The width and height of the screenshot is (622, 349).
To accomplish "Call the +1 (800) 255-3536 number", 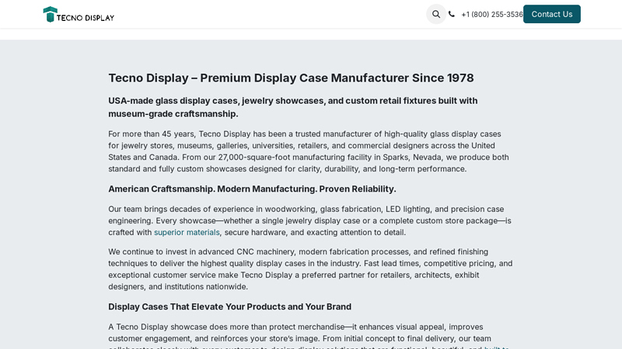I will pos(492,14).
